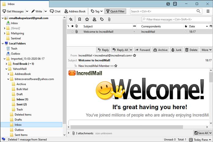
Task: Open the Chat button
Action: tap(55, 11)
